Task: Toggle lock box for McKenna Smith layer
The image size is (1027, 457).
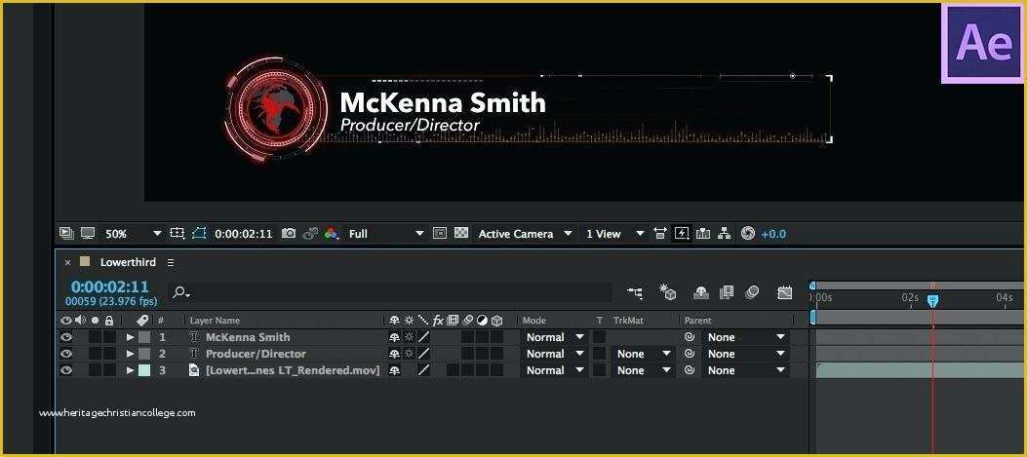Action: pyautogui.click(x=109, y=337)
